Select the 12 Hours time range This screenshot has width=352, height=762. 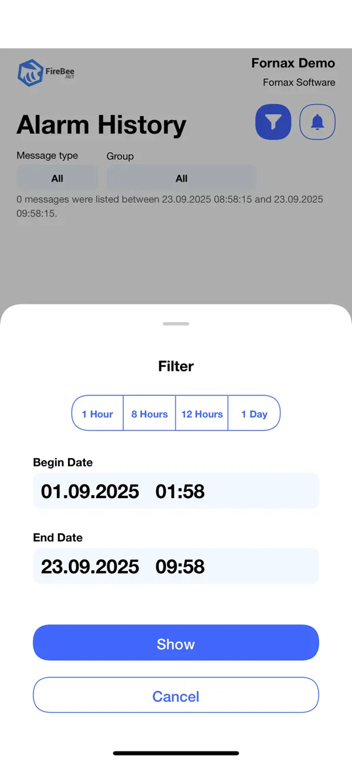[x=202, y=413]
